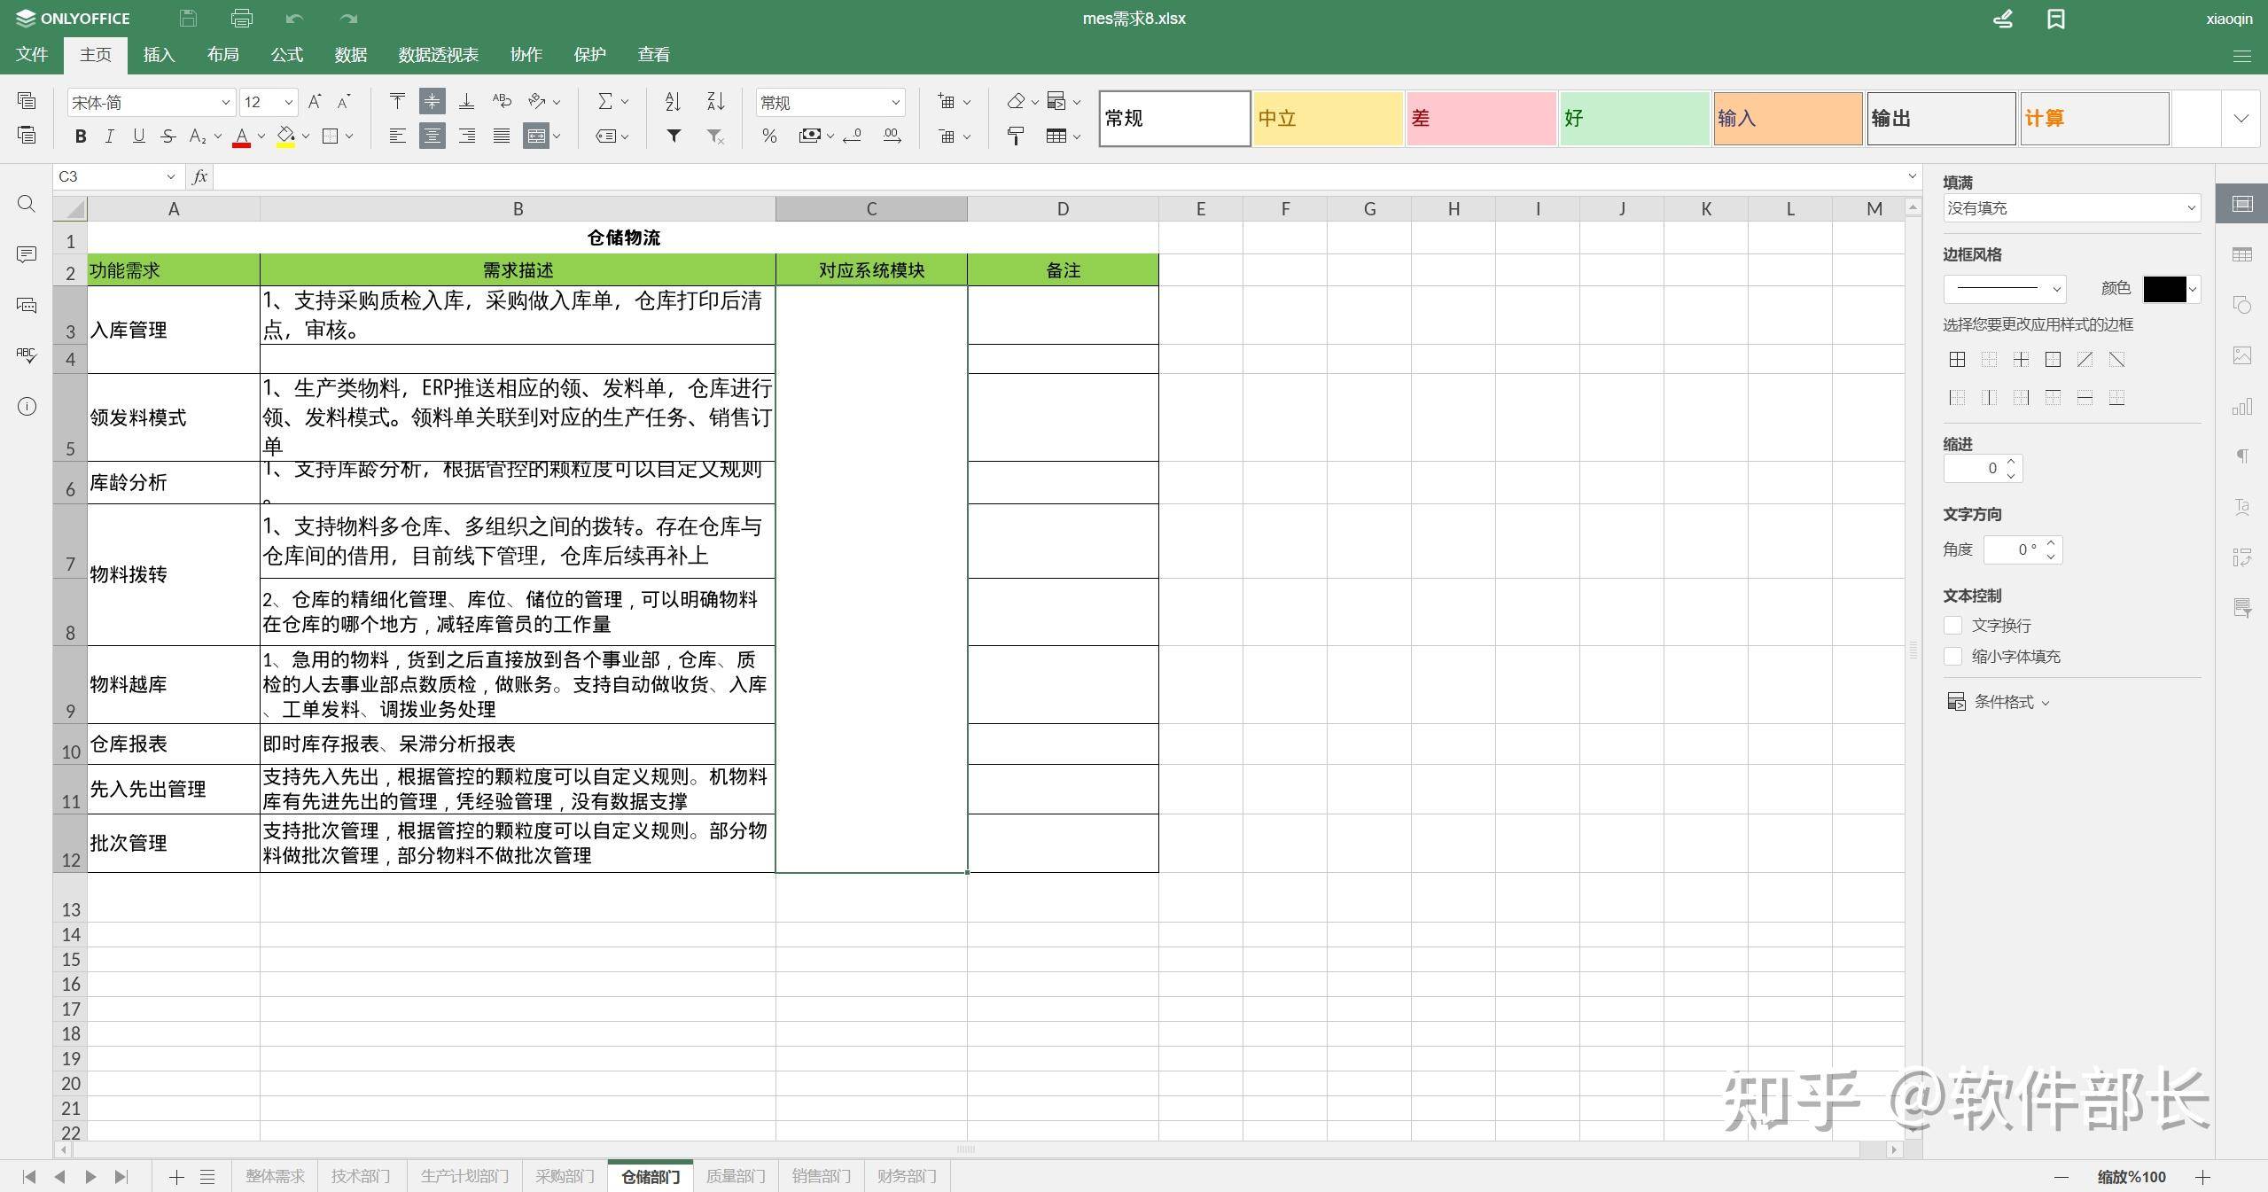Open the search panel in left sidebar
The image size is (2268, 1192).
[x=27, y=205]
